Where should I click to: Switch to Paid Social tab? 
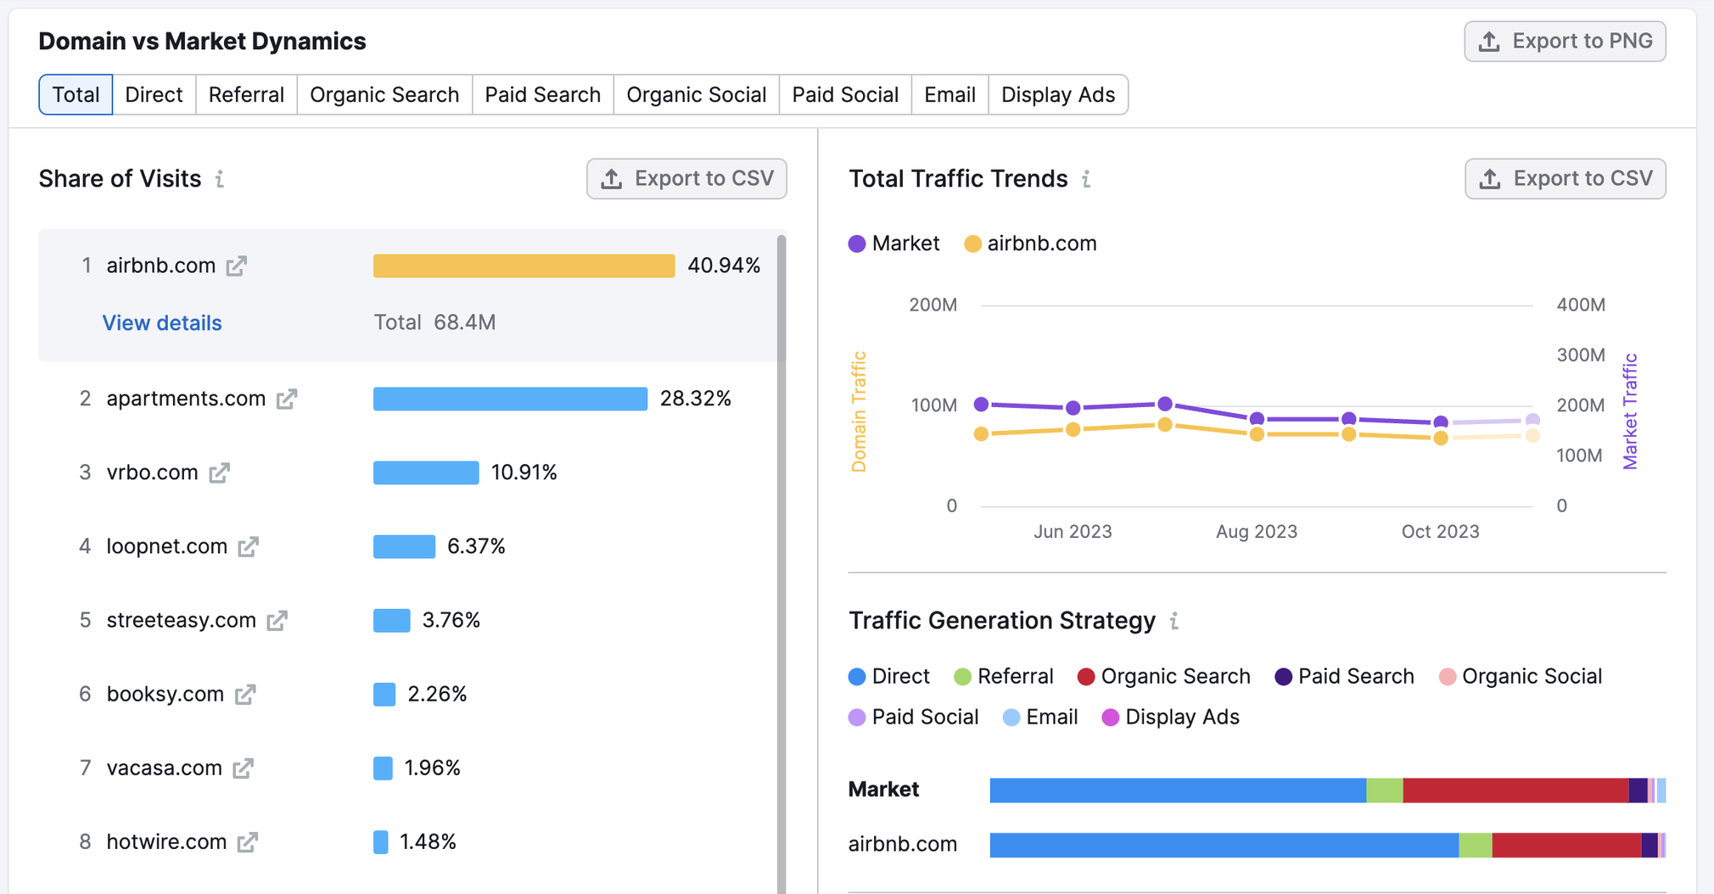[x=845, y=94]
